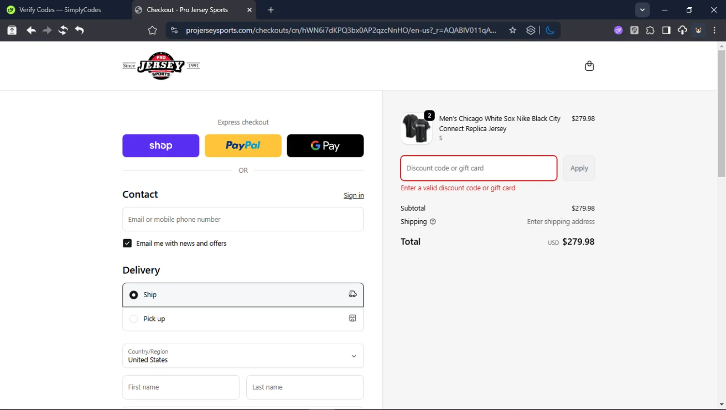Image resolution: width=726 pixels, height=410 pixels.
Task: Open the extensions puzzle icon
Action: coord(650,30)
